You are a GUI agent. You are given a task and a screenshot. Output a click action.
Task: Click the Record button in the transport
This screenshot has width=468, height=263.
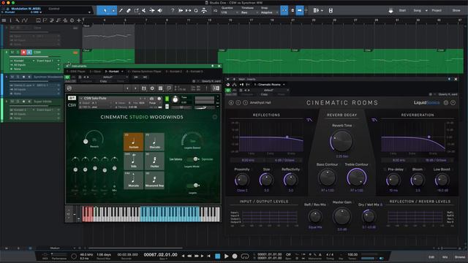235,256
